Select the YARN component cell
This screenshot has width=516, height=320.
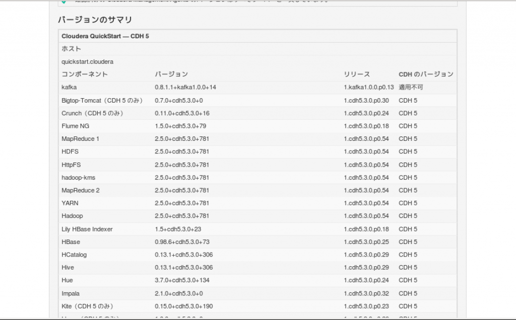coord(70,203)
